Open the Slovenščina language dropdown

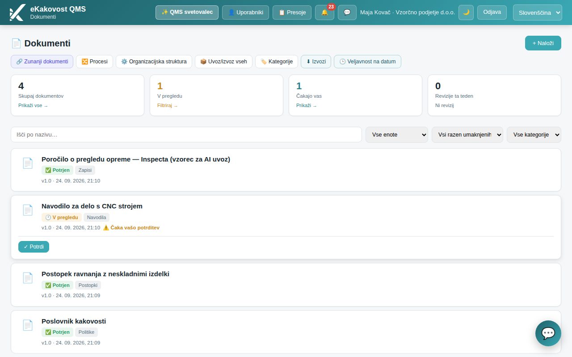tap(537, 12)
